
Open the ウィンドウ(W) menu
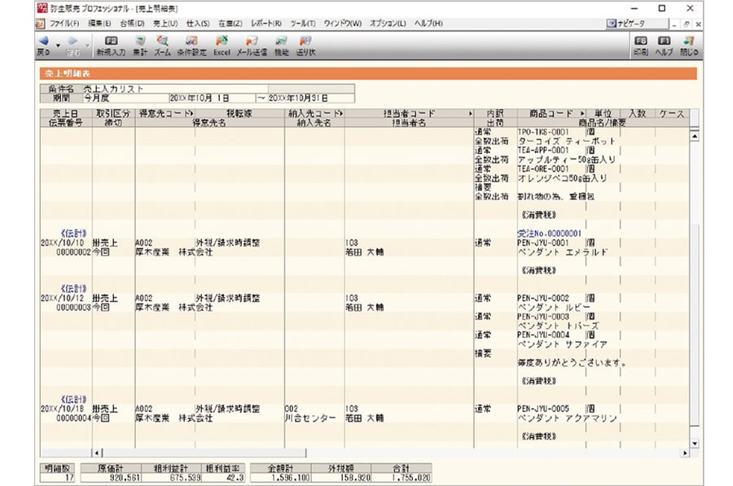(343, 24)
